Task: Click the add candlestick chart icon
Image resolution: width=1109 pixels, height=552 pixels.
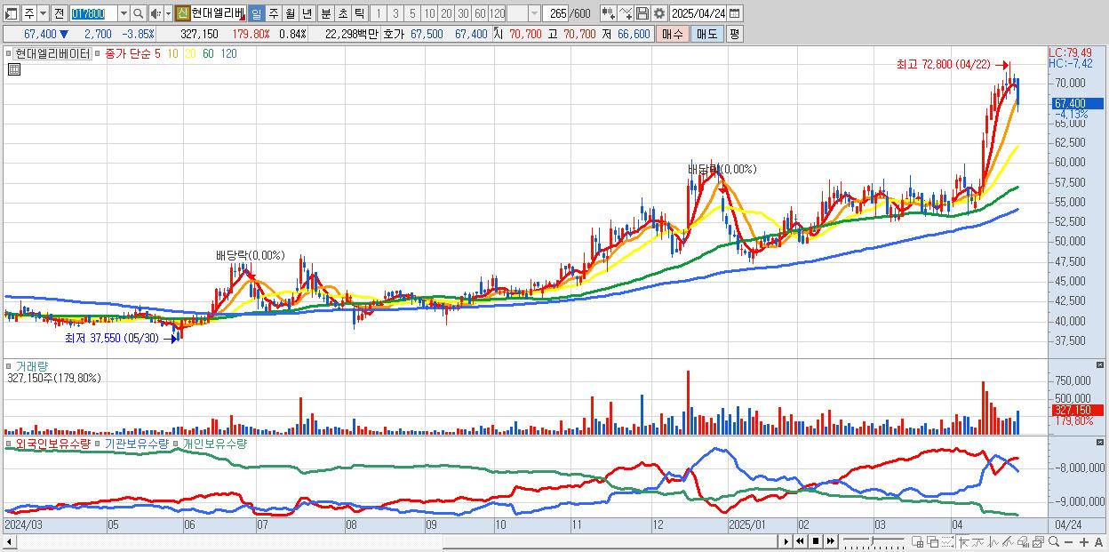Action: (609, 13)
